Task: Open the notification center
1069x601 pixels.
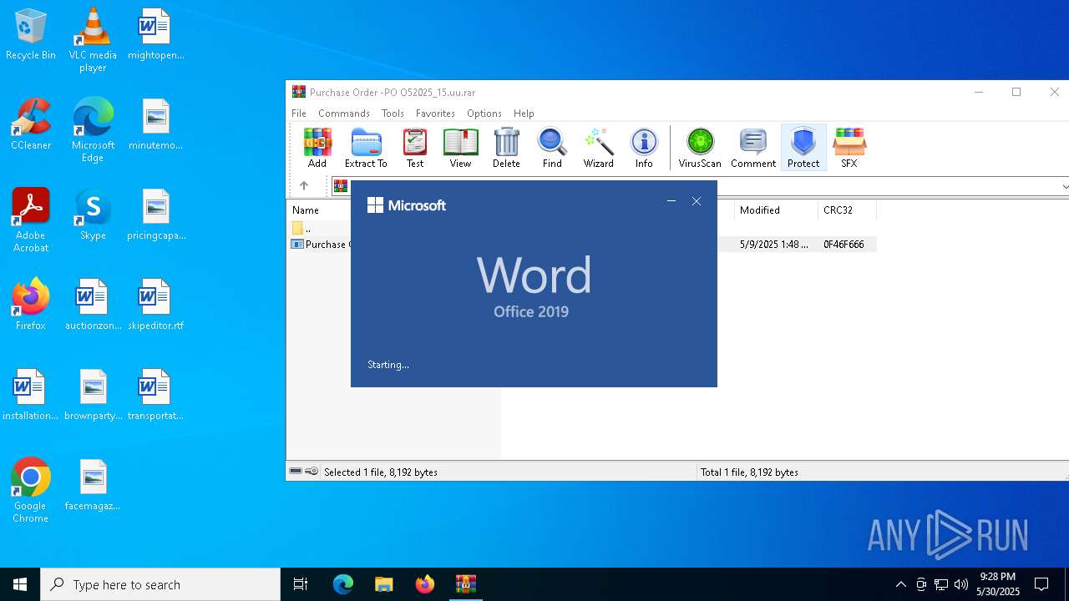Action: (1042, 584)
